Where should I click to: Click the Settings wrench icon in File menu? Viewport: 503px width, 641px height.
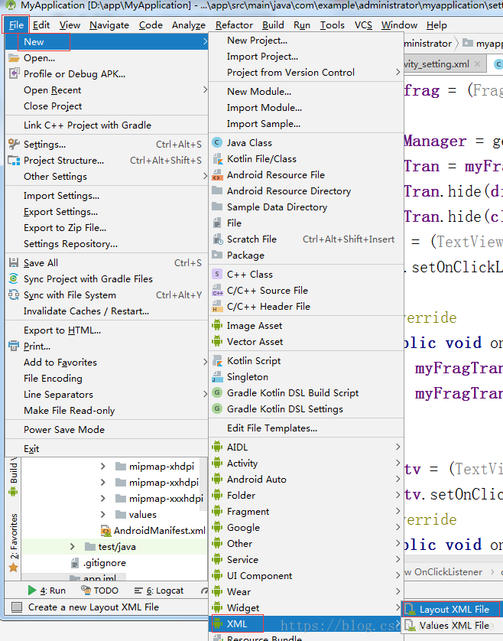point(14,145)
